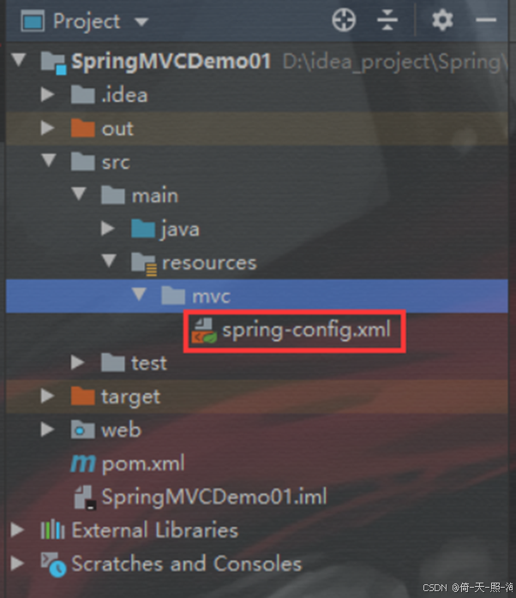The width and height of the screenshot is (516, 598).
Task: Hide the Project tool window
Action: [x=486, y=21]
